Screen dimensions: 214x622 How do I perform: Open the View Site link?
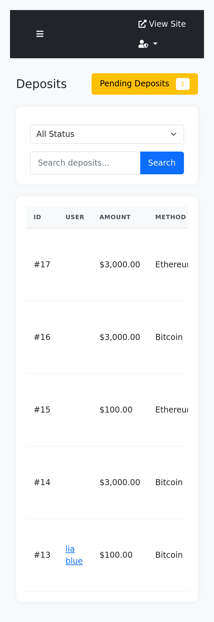[162, 24]
